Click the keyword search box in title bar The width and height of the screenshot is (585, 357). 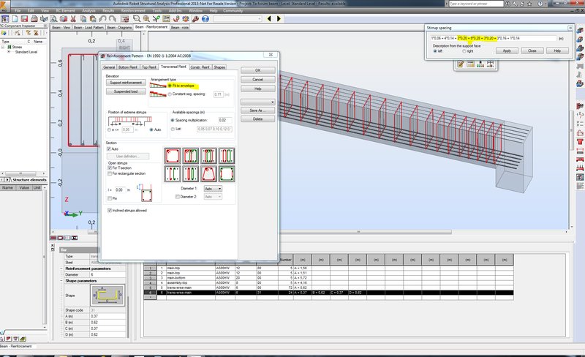[476, 4]
